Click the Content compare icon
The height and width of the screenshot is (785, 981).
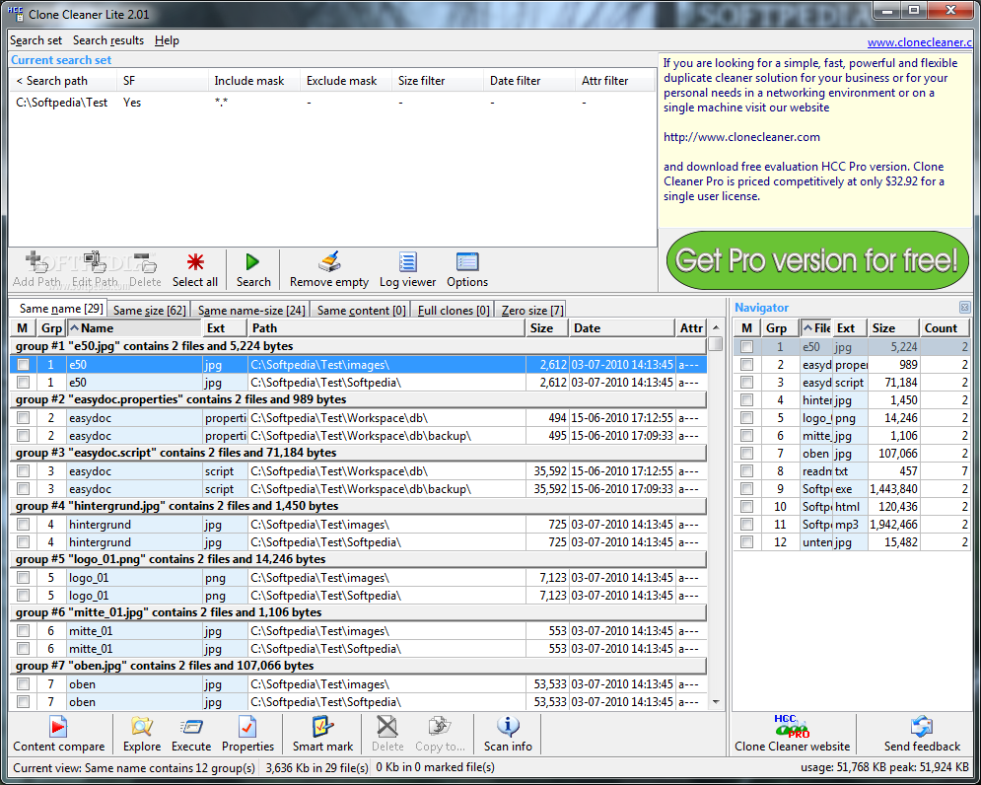point(58,727)
